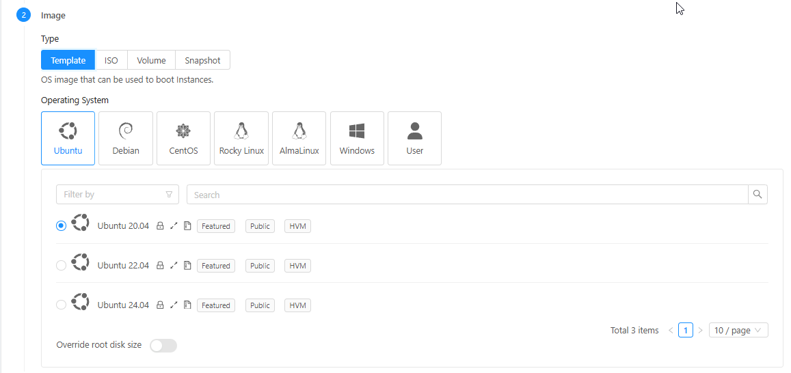Click the search magnifier icon button
This screenshot has height=373, width=791.
758,195
